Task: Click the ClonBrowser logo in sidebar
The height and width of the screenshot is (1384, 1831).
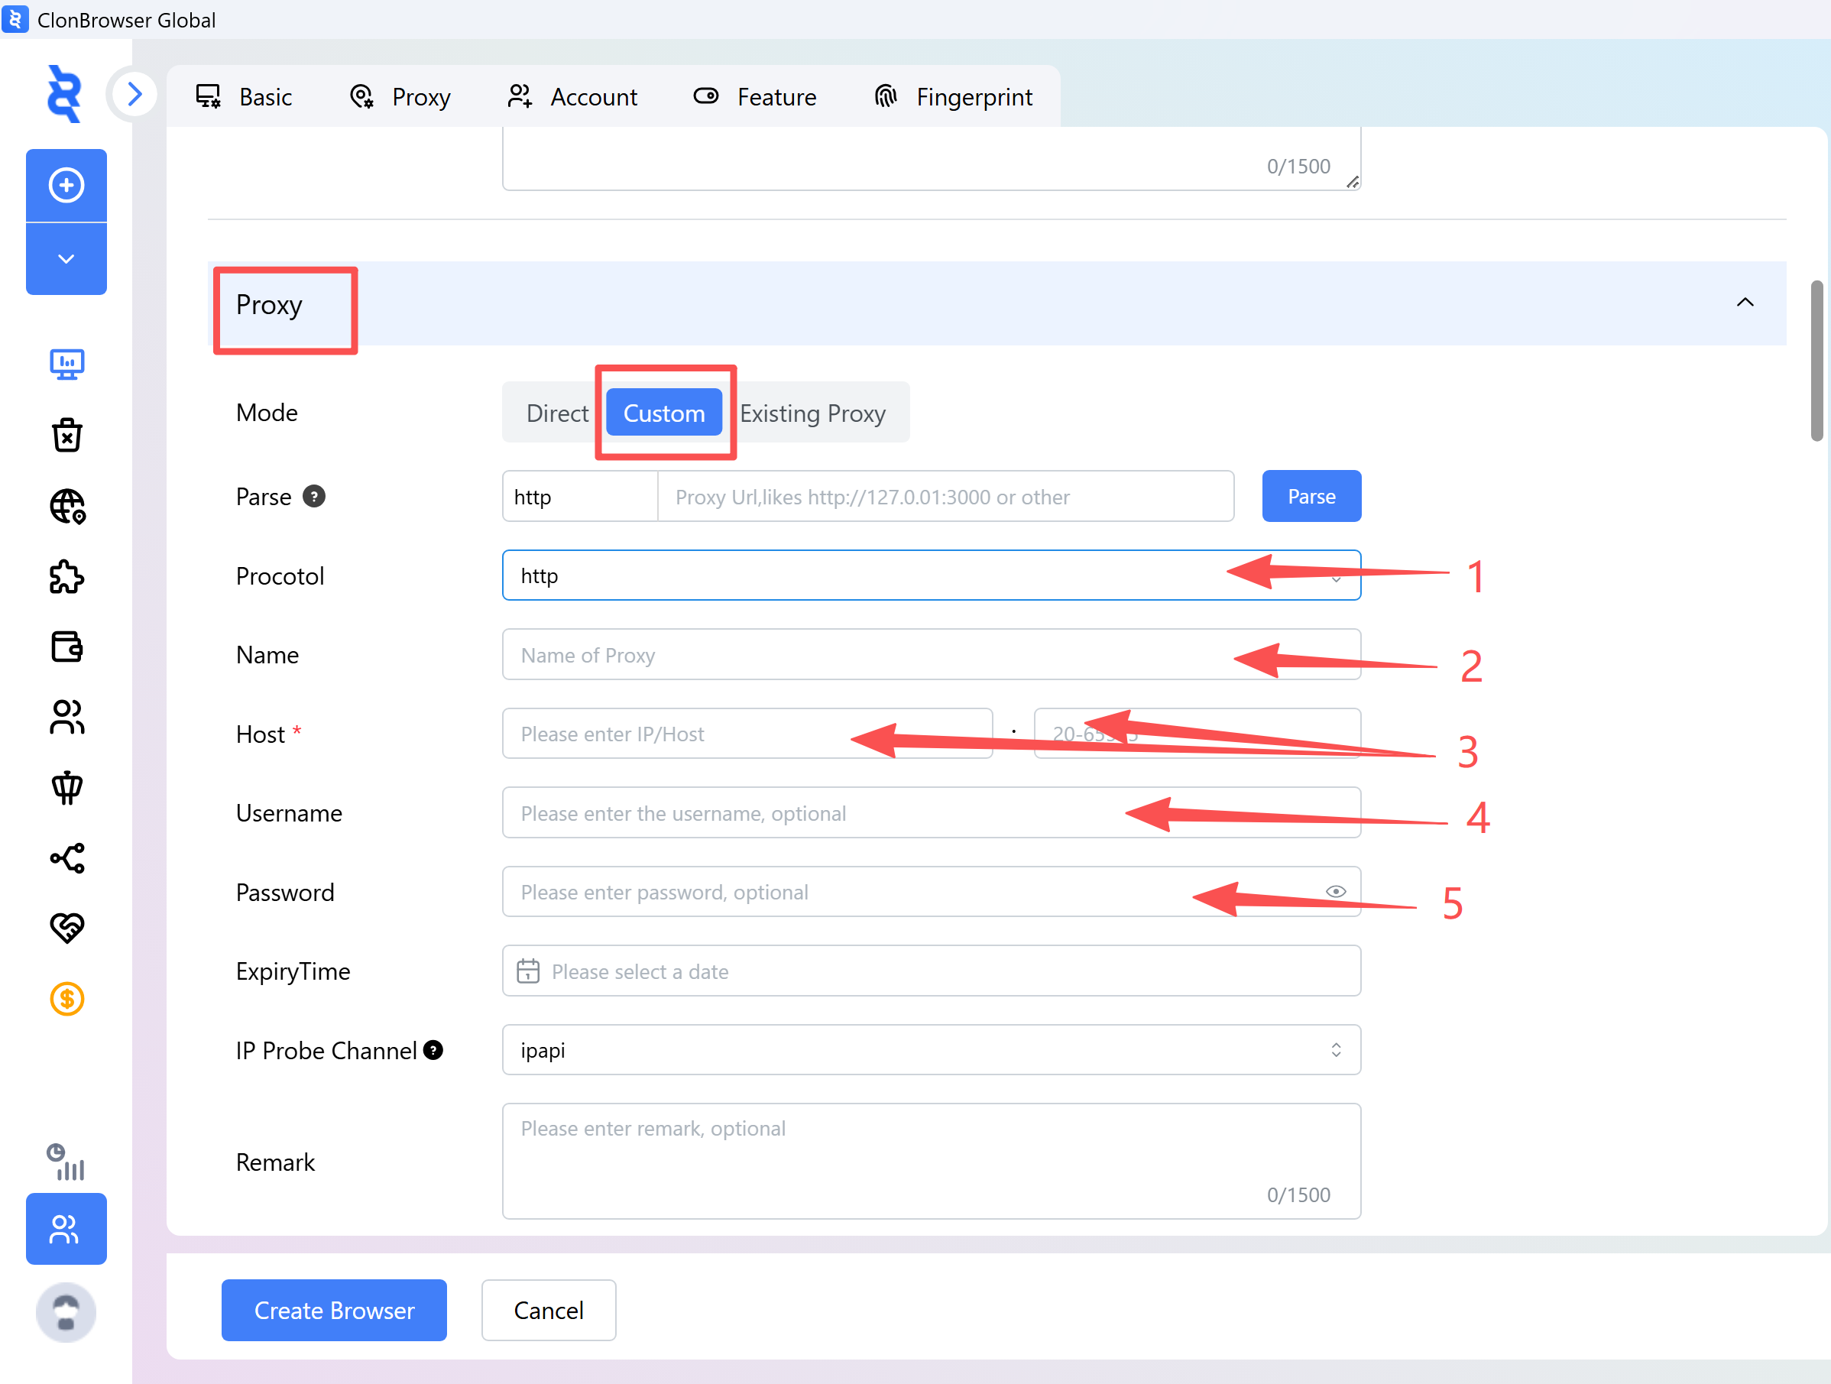Action: [x=64, y=94]
